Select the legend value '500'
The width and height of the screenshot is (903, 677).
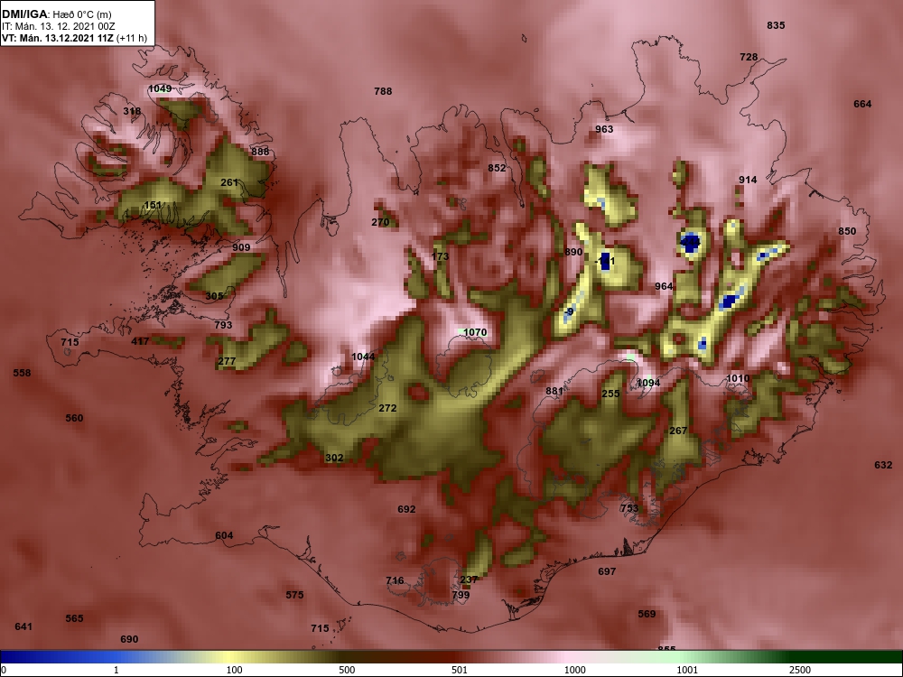347,670
